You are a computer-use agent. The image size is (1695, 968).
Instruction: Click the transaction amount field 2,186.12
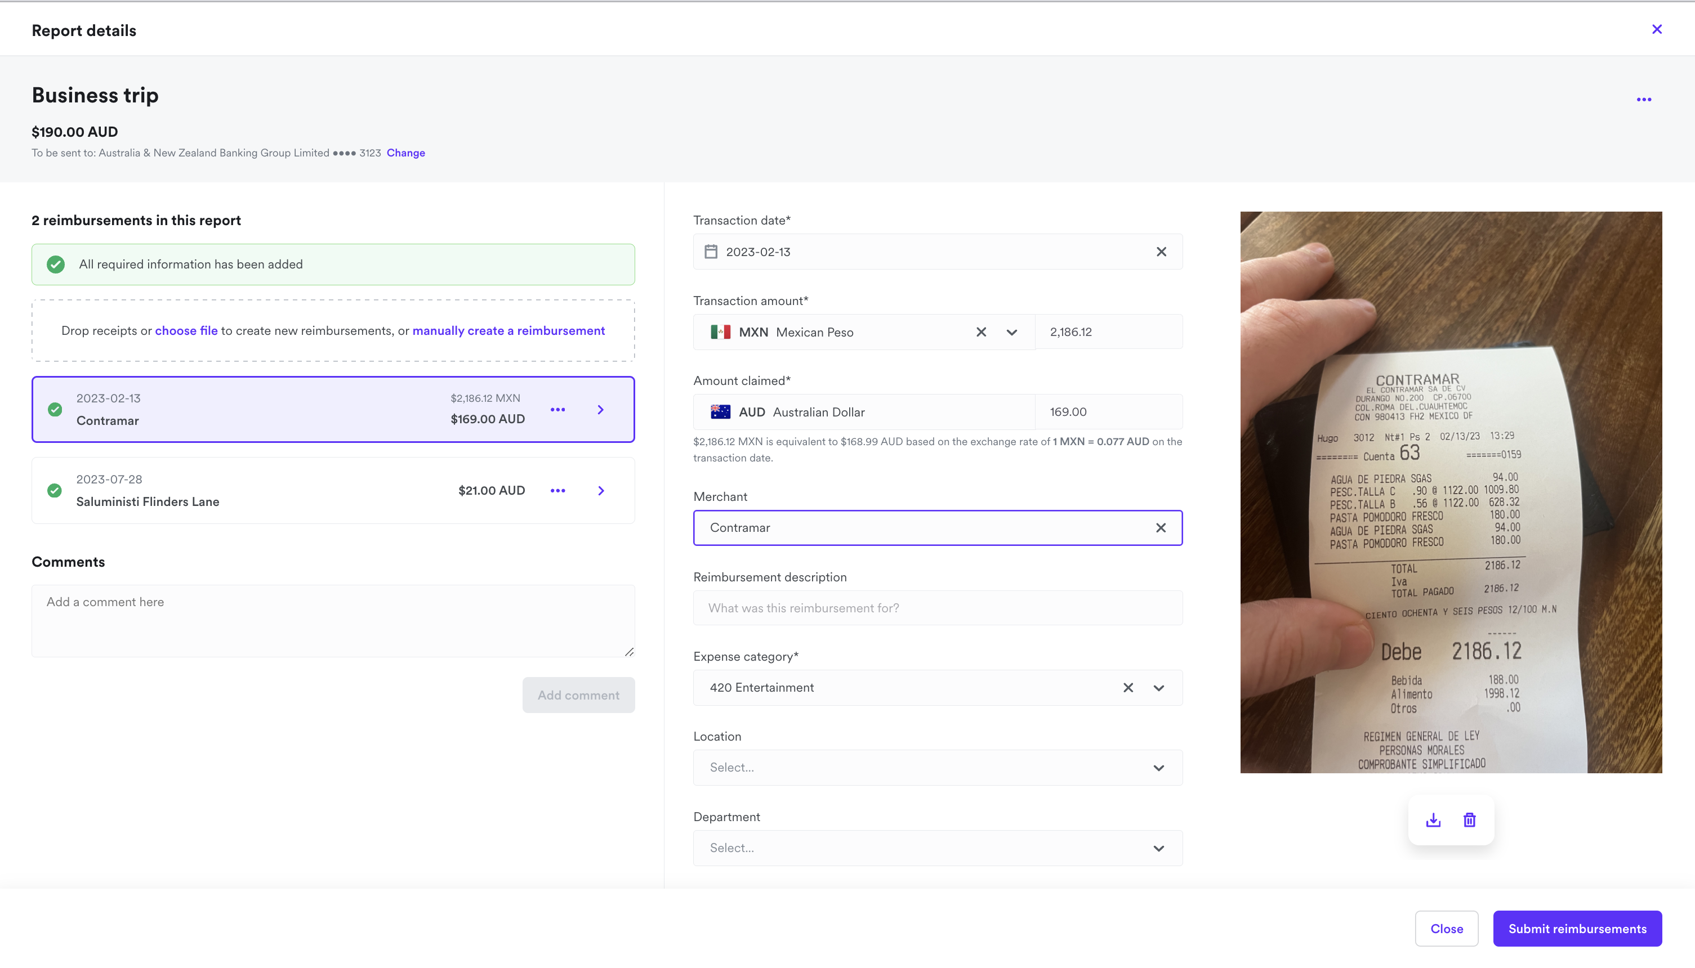1108,331
